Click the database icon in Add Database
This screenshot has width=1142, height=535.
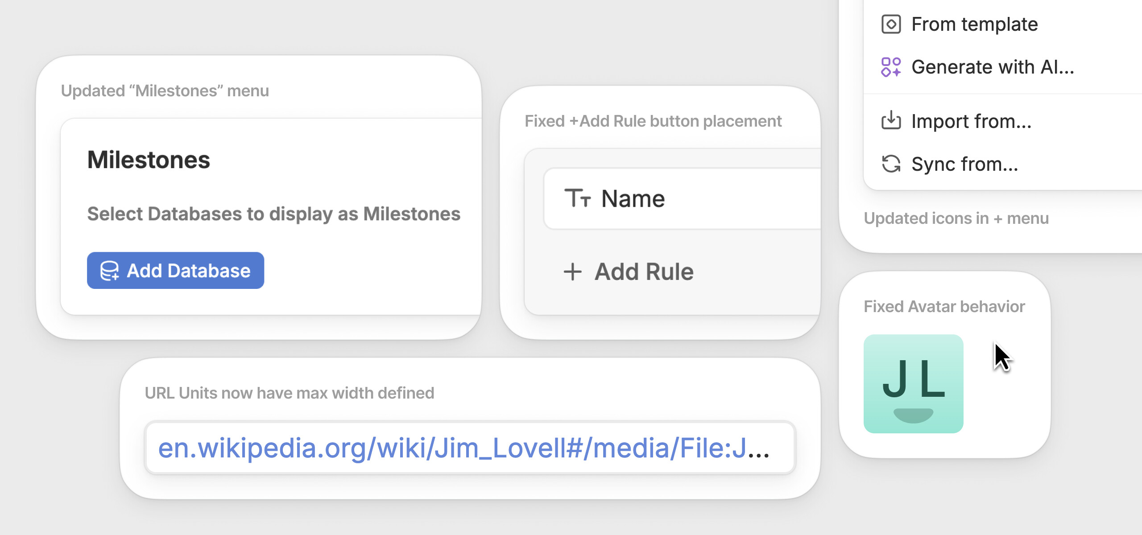109,271
